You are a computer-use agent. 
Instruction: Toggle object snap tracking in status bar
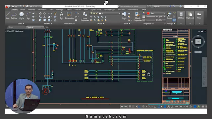click(155, 106)
